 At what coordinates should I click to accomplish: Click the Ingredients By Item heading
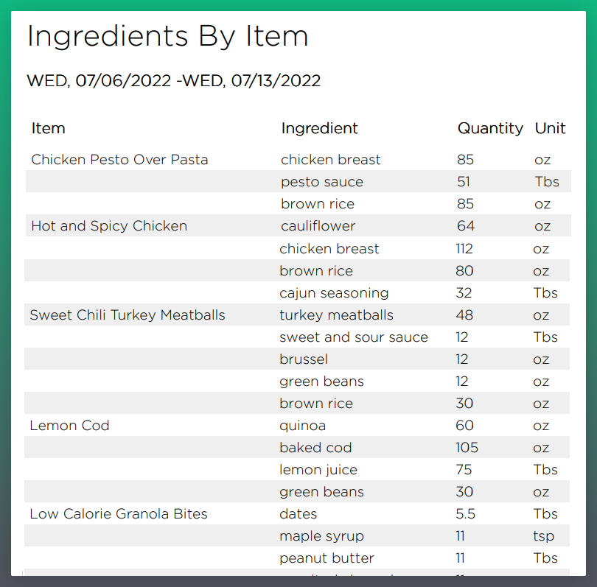pos(167,36)
